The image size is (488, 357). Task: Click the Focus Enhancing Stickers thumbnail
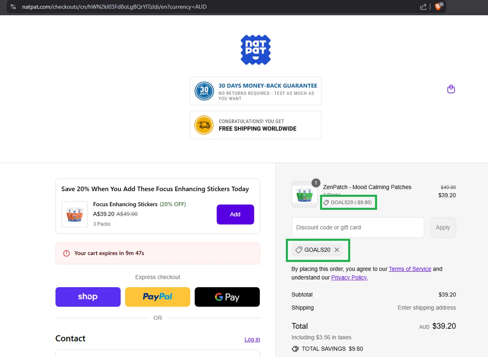(75, 214)
